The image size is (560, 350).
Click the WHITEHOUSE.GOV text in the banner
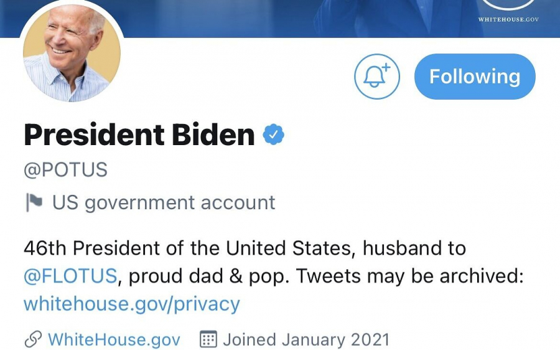508,19
